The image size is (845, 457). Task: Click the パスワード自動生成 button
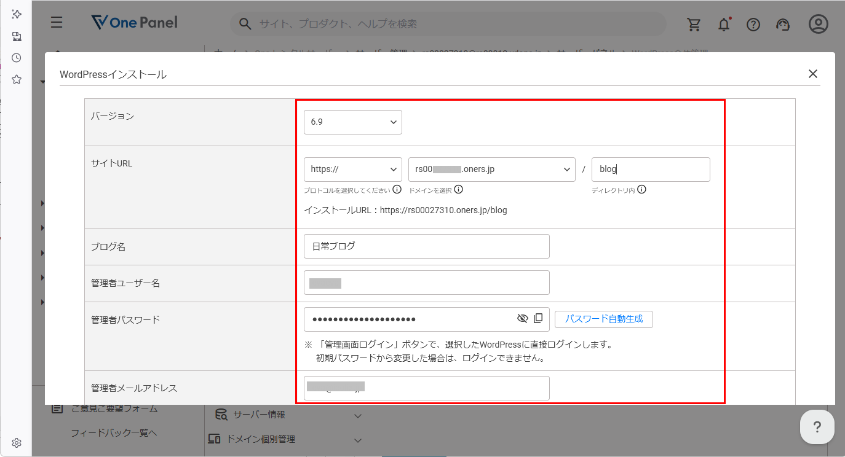[604, 319]
